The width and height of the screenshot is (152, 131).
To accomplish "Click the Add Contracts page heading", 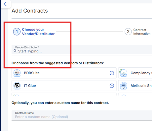I will (30, 11).
